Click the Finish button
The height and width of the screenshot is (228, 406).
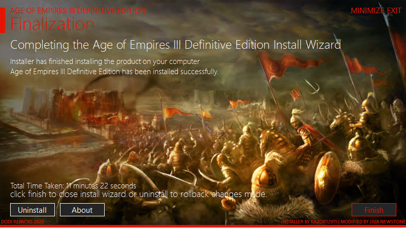(x=373, y=210)
